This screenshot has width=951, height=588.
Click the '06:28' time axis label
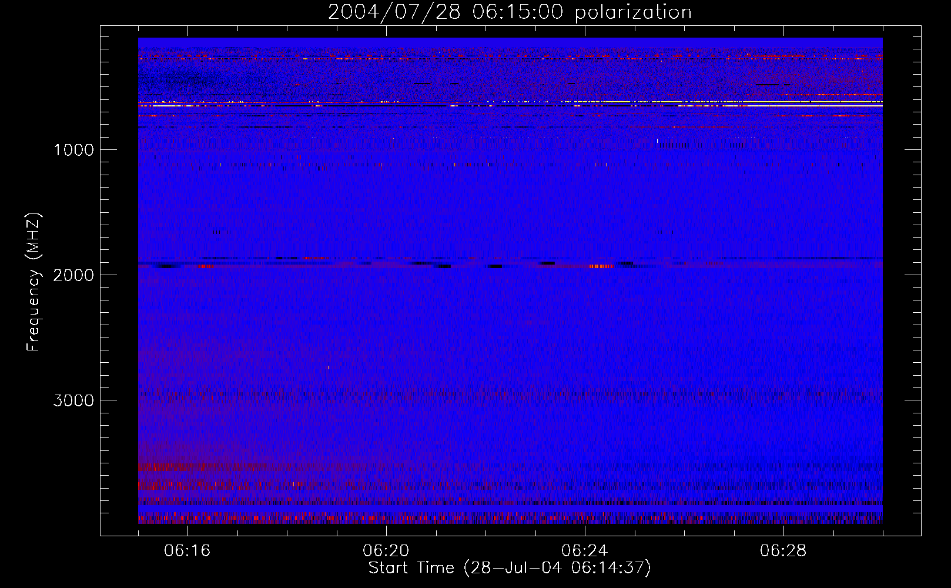click(783, 551)
